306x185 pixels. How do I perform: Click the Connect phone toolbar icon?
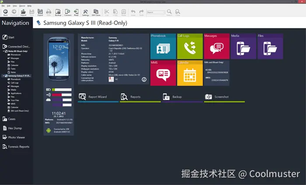(x=68, y=13)
